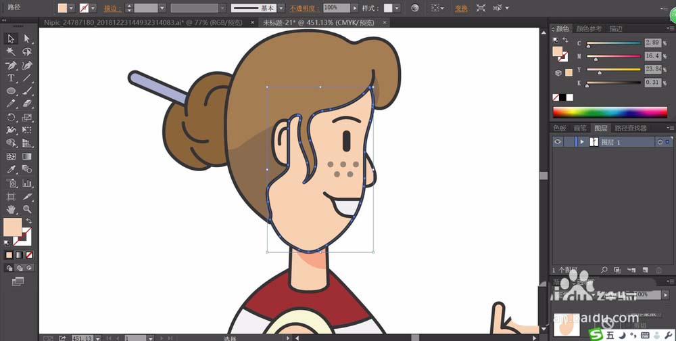Image resolution: width=676 pixels, height=341 pixels.
Task: Select the Direct Selection tool (white arrow)
Action: coord(27,39)
